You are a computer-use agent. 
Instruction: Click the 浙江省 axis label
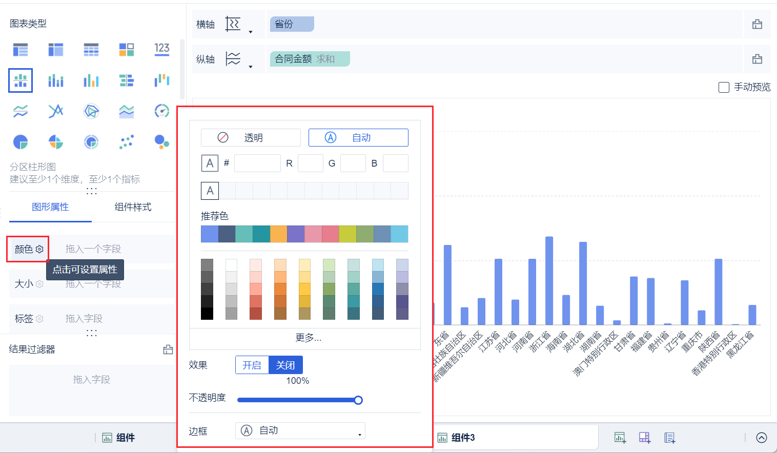coord(541,341)
